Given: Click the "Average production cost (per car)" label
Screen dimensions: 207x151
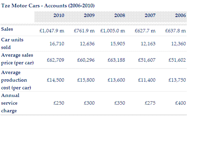Looking at the screenshot, I should coord(16,80).
